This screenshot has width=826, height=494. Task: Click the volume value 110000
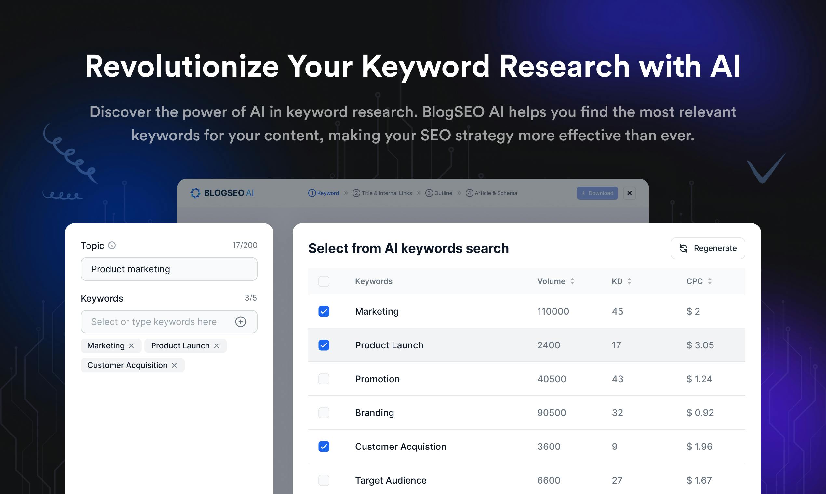click(553, 311)
